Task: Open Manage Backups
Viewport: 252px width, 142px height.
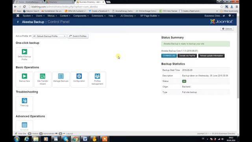Action: (61, 80)
